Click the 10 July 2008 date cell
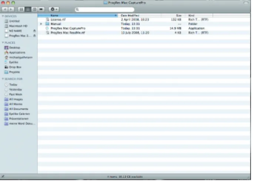Screen dimensions: 253x181 pyautogui.click(x=135, y=33)
